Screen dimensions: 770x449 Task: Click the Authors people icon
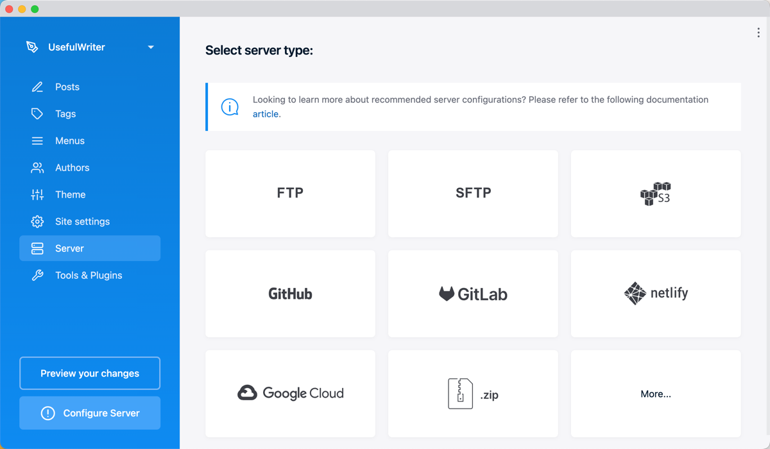(x=37, y=168)
